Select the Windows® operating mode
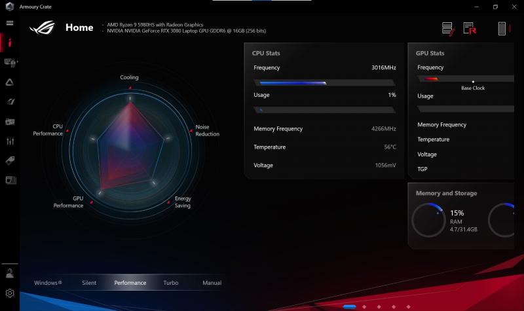 (x=48, y=283)
